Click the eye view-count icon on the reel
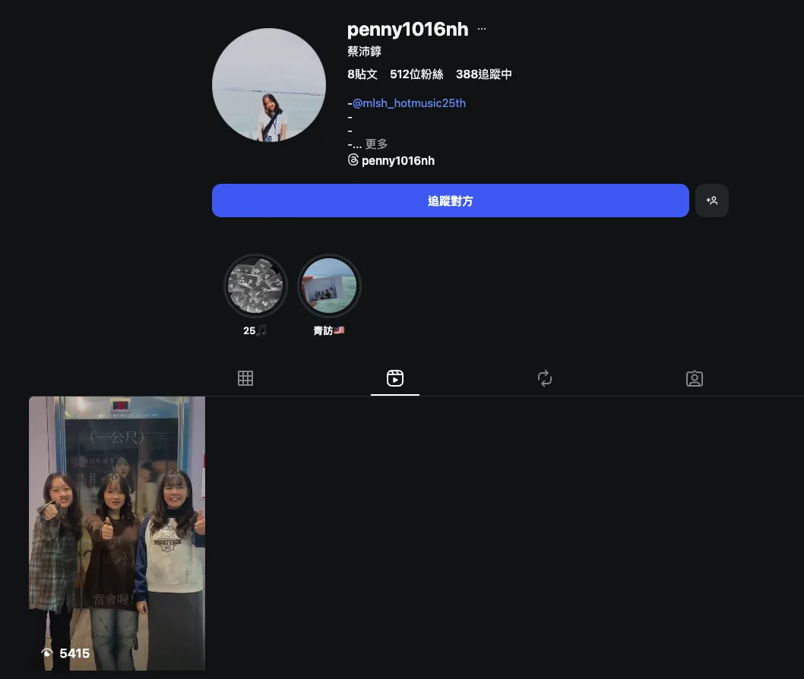This screenshot has height=679, width=804. pyautogui.click(x=47, y=653)
